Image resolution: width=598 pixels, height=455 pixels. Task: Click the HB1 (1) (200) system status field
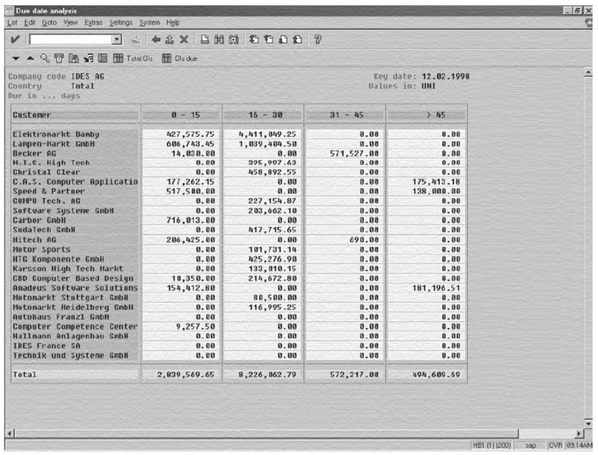(x=492, y=445)
